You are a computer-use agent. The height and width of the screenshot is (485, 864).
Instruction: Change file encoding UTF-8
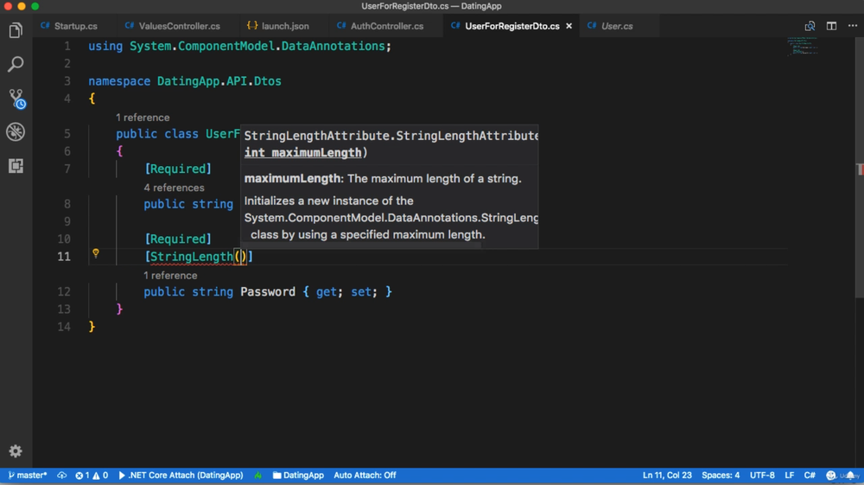(x=762, y=475)
